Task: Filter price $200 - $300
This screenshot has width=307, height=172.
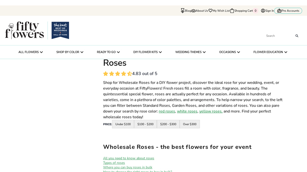Action: 168,124
